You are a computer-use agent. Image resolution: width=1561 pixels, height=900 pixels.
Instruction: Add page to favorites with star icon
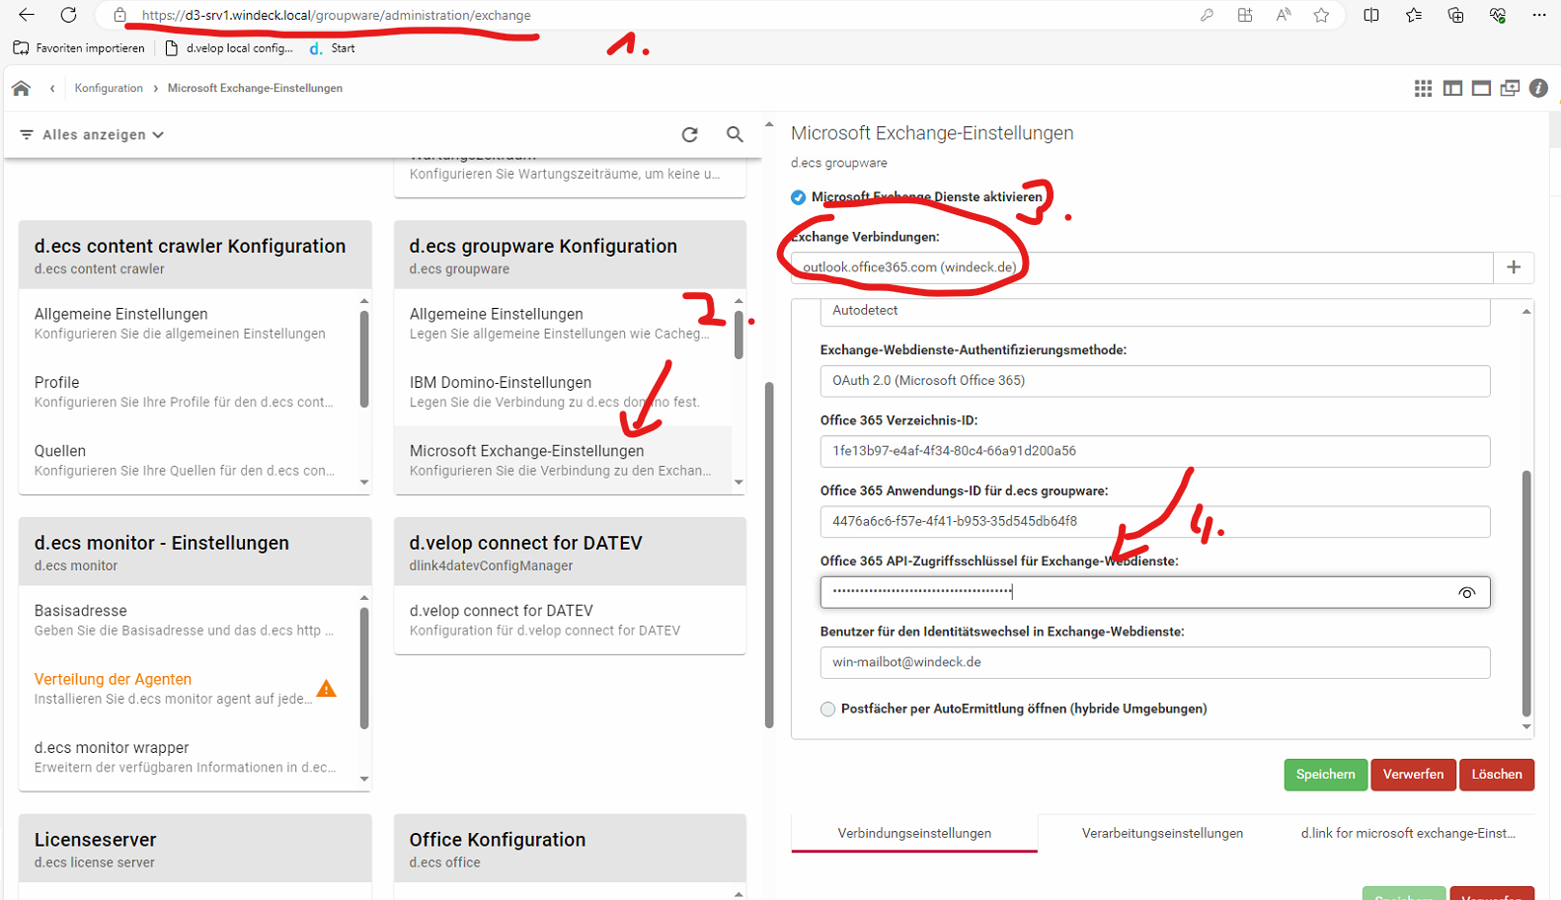pos(1321,15)
